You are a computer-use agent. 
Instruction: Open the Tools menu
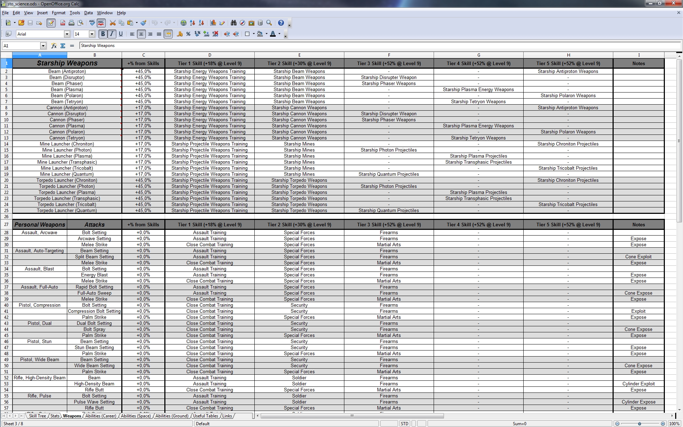75,12
